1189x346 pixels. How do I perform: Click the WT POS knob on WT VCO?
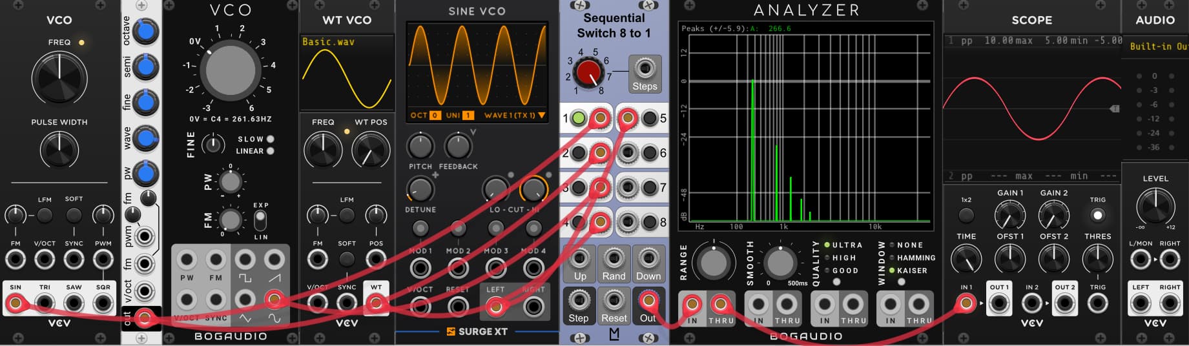tap(371, 150)
